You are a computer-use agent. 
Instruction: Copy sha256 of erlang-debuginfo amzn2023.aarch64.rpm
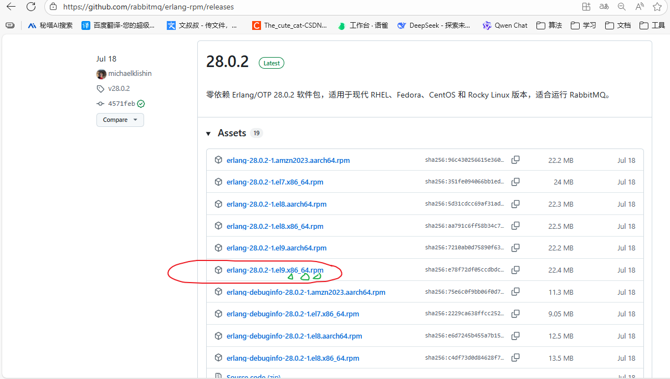click(515, 292)
